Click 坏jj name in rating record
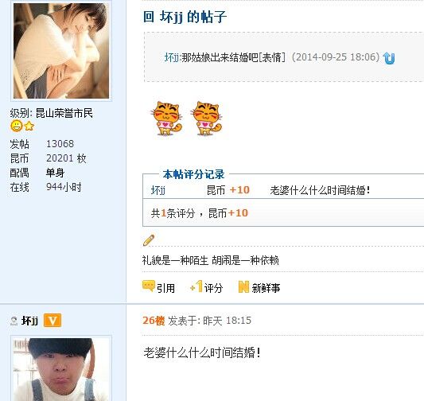 (x=158, y=190)
